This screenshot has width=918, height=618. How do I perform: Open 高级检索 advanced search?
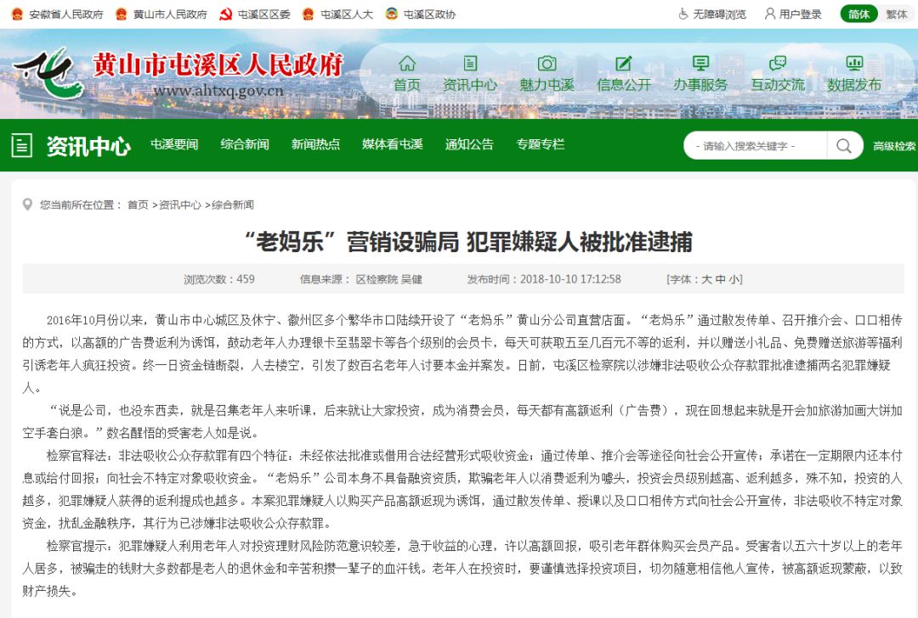[894, 146]
